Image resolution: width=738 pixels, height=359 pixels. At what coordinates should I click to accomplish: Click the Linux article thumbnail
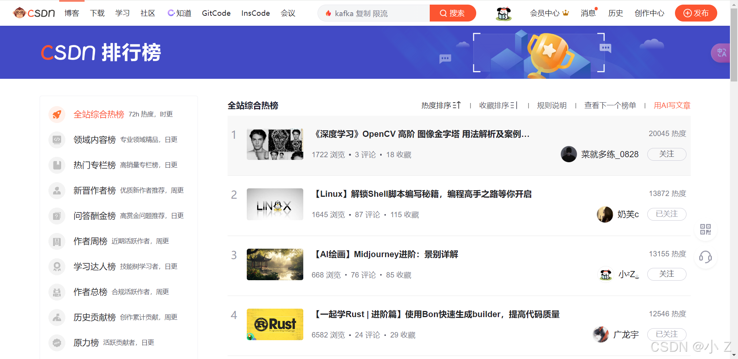275,204
